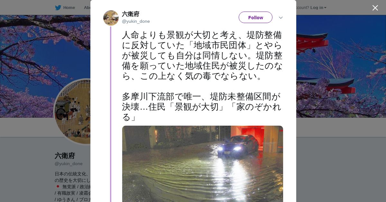Viewport: 386px width, 202px height.
Task: Open the flooded street car photo
Action: click(203, 164)
